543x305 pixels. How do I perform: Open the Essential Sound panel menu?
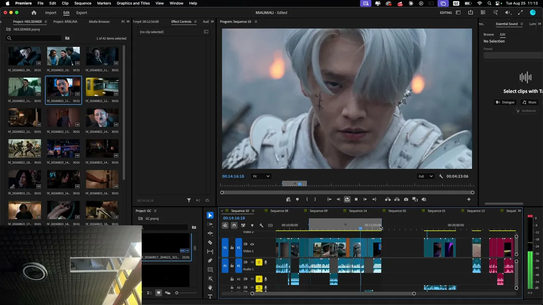click(522, 24)
